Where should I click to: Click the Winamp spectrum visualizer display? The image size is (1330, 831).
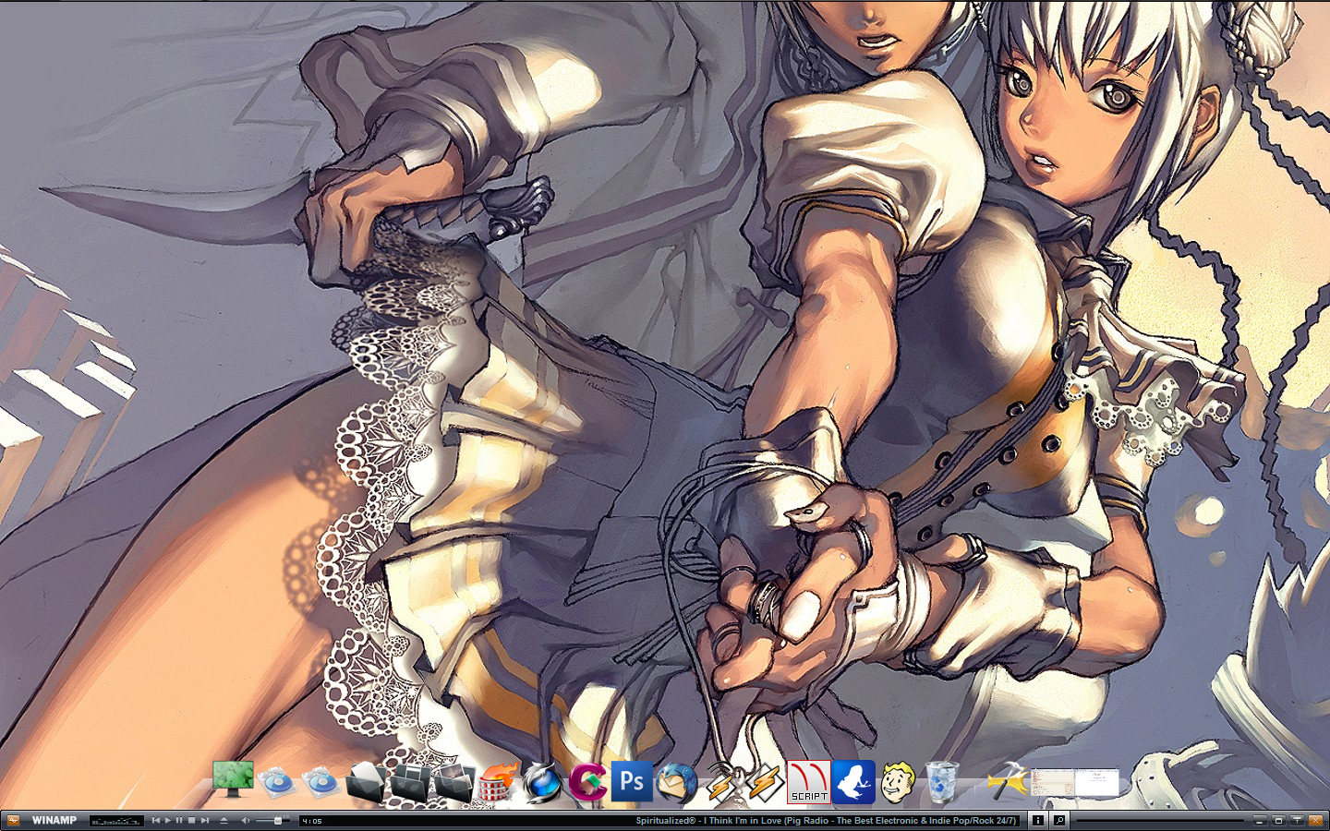[116, 821]
